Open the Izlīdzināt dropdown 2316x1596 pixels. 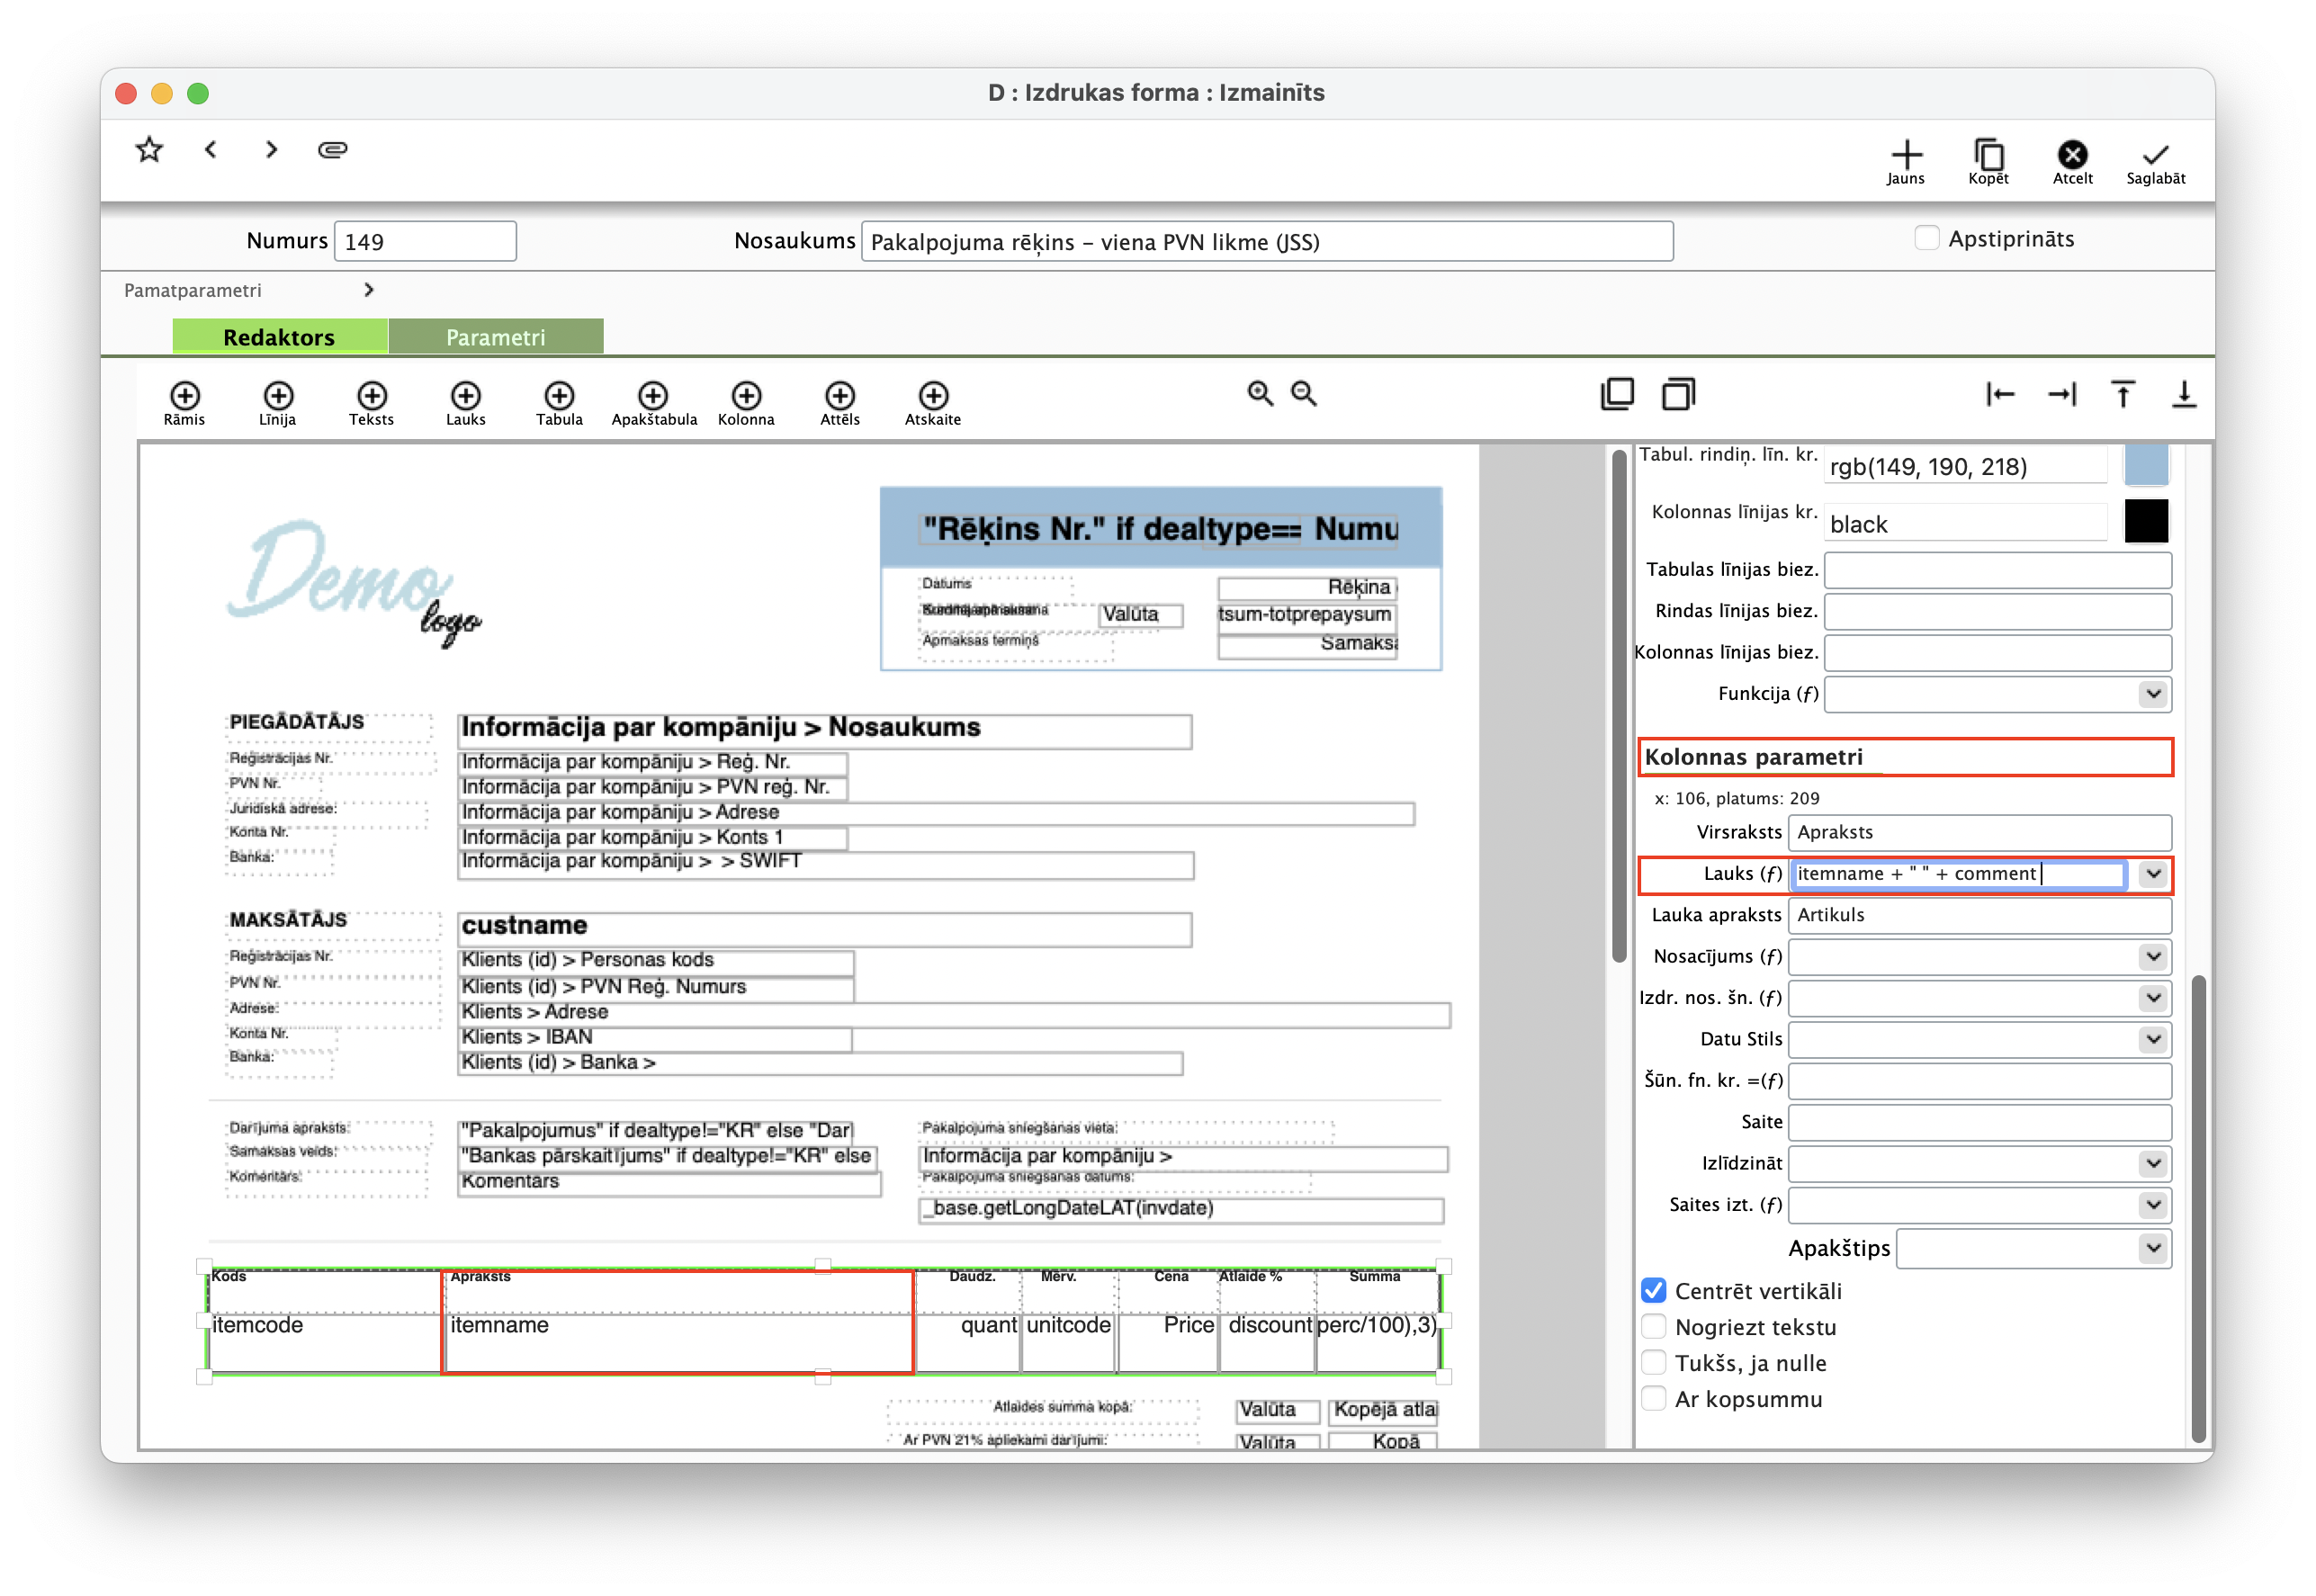point(2153,1163)
